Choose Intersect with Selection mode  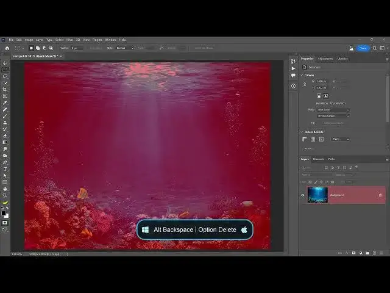point(51,48)
